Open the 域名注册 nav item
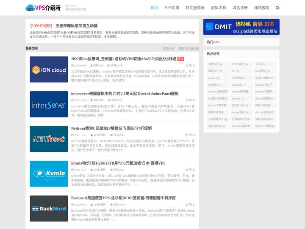 pyautogui.click(x=240, y=8)
